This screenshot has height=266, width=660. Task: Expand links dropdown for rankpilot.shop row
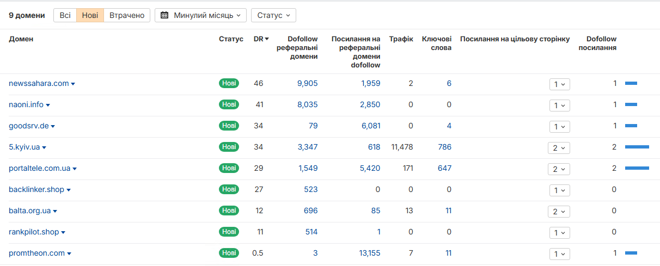(x=559, y=233)
